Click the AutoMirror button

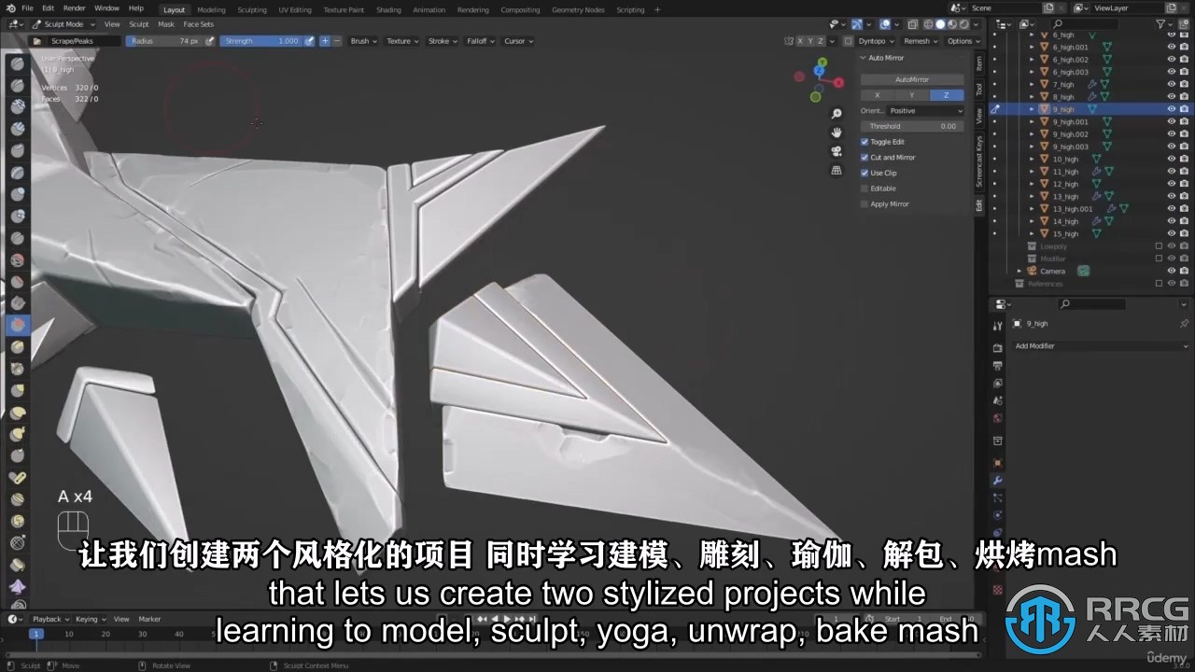tap(912, 79)
